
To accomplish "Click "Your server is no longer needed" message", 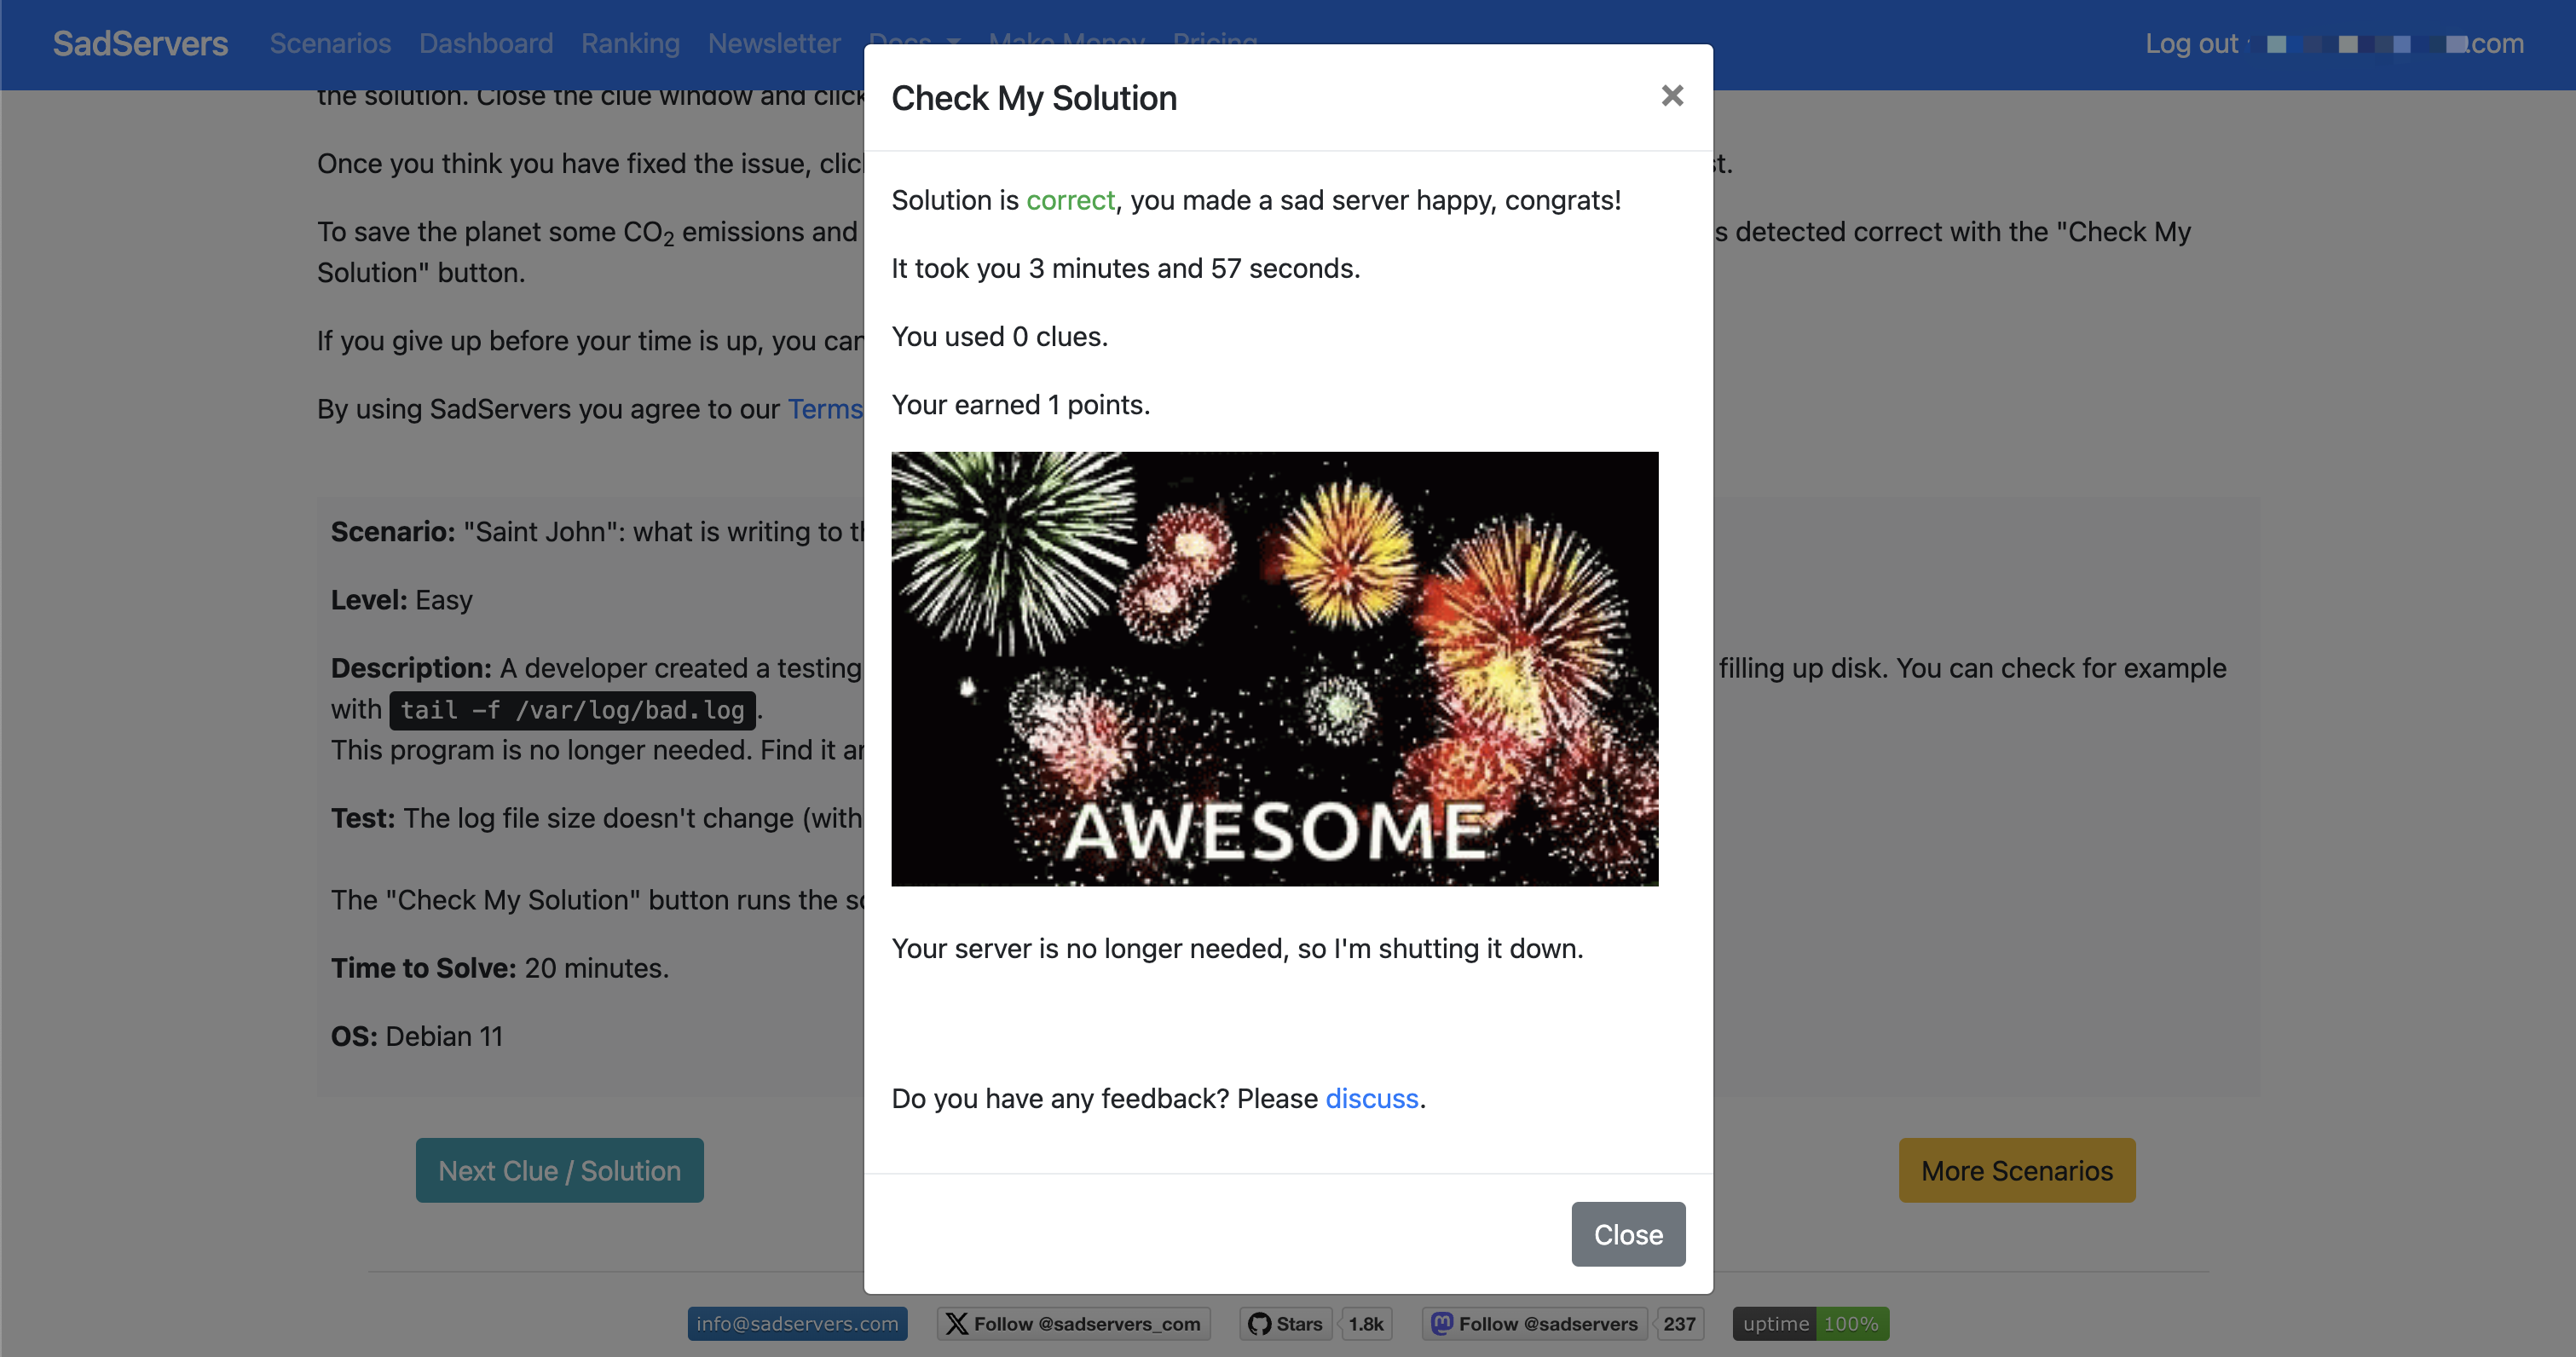I will click(x=1237, y=948).
